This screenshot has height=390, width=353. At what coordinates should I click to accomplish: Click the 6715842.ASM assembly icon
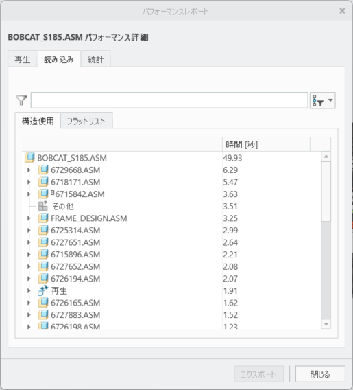43,194
